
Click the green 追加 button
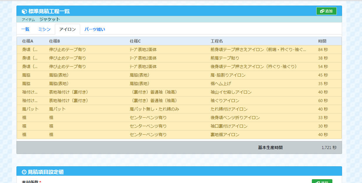point(326,11)
